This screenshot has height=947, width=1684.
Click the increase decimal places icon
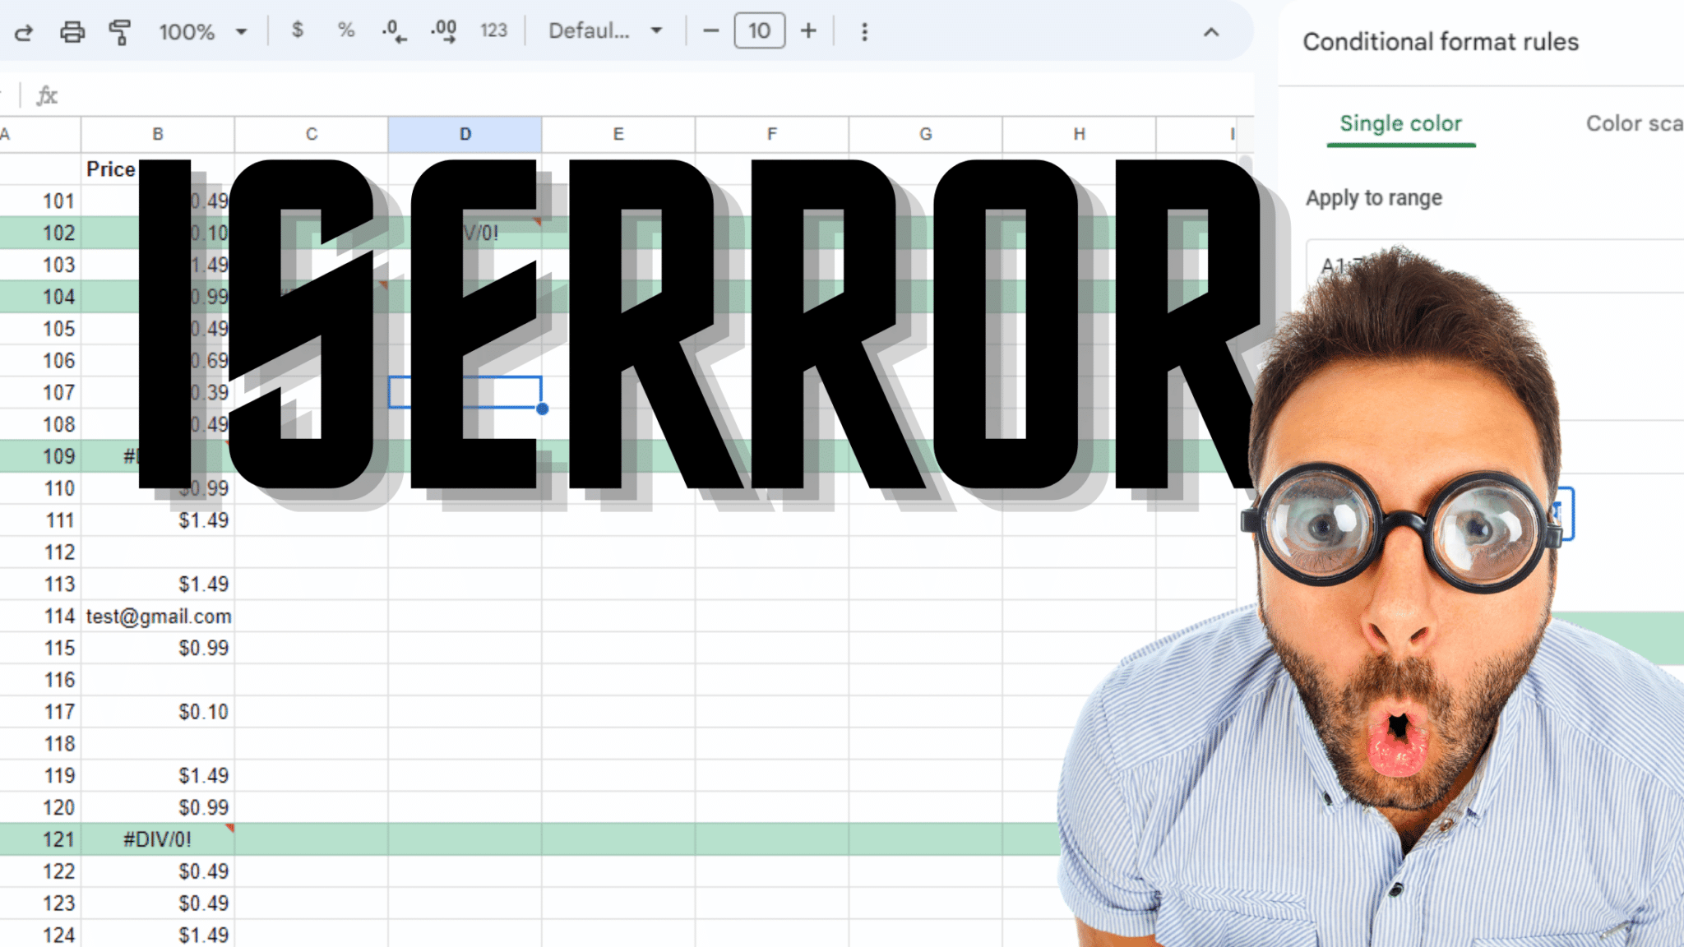pyautogui.click(x=444, y=31)
